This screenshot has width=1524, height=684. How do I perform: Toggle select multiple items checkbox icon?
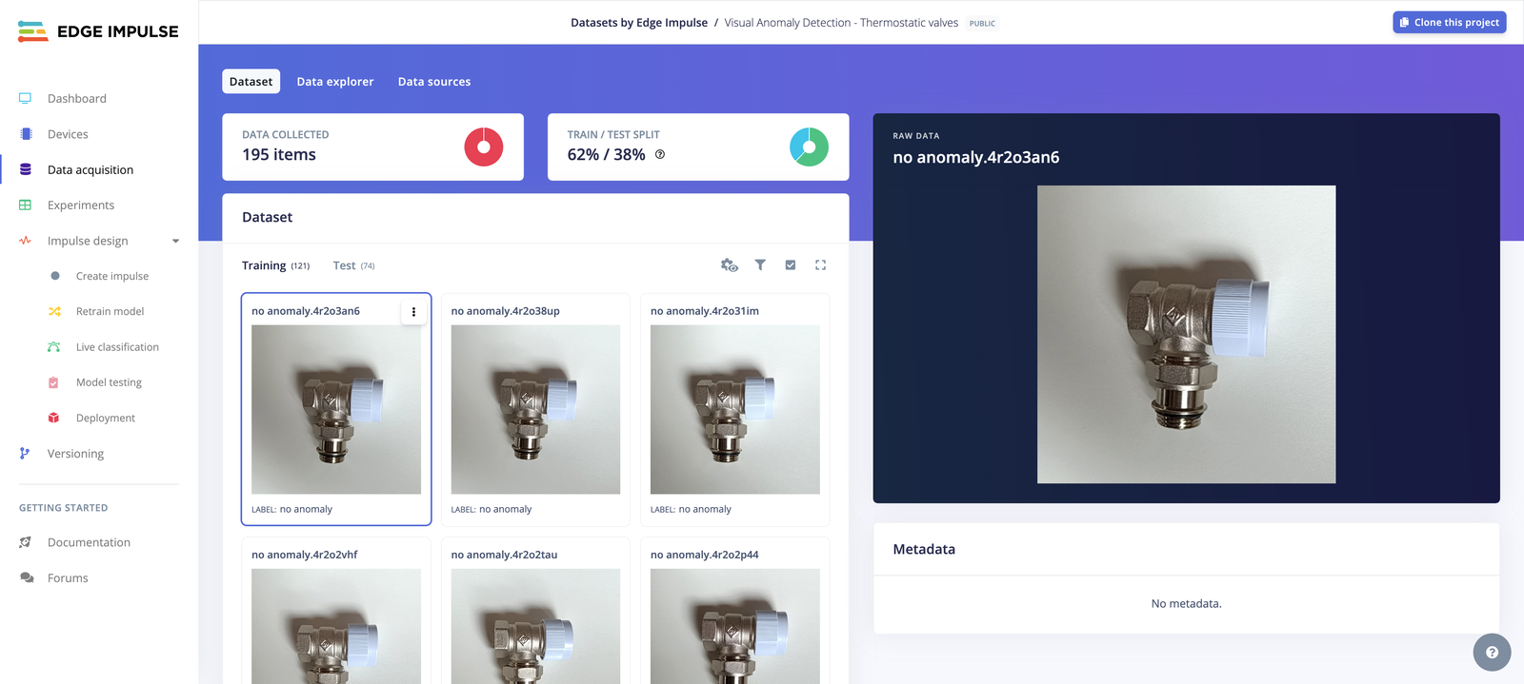tap(791, 265)
